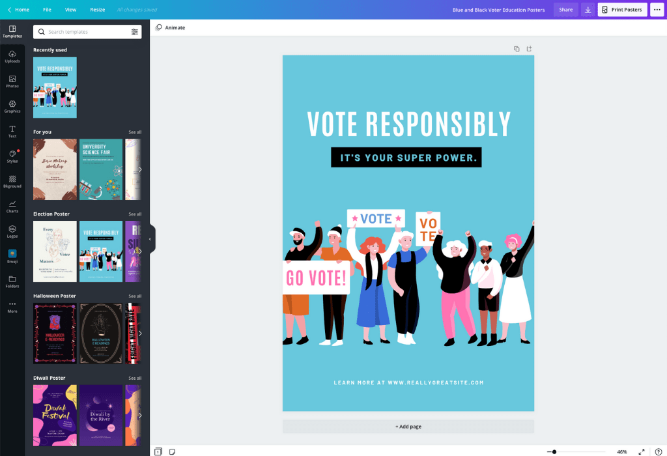
Task: Click the filter icon in search box
Action: click(x=135, y=32)
